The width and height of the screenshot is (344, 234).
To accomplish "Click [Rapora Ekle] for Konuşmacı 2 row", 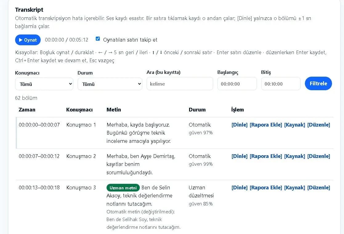I will [266, 156].
